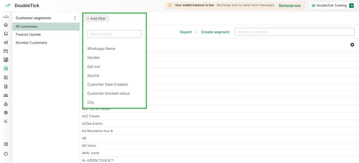359x163 pixels.
Task: Open the inbox icon in sidebar
Action: 6,34
